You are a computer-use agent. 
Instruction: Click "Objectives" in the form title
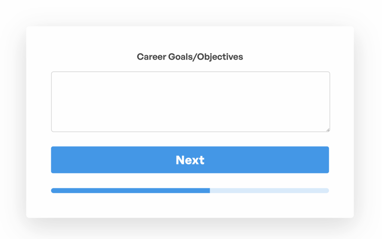(x=220, y=57)
